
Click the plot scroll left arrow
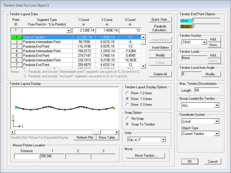pyautogui.click(x=13, y=132)
